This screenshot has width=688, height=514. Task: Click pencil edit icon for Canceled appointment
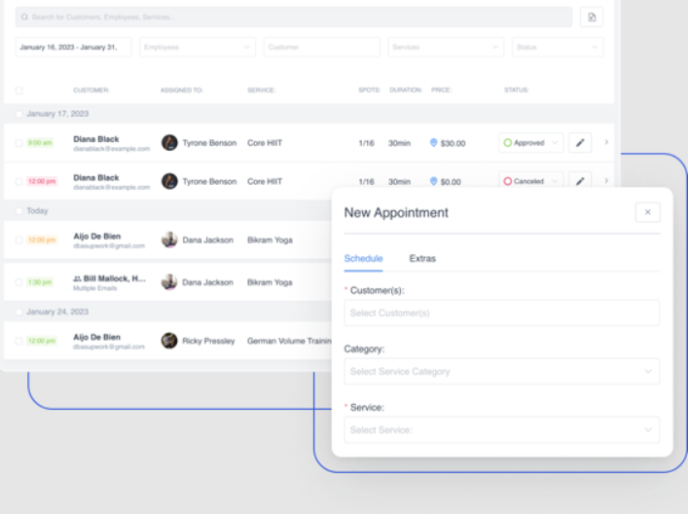click(x=580, y=181)
